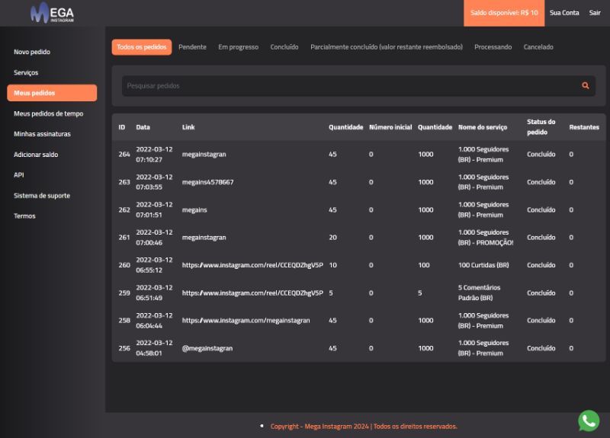This screenshot has width=610, height=438.
Task: Click the orange search magnifier icon
Action: tap(585, 85)
